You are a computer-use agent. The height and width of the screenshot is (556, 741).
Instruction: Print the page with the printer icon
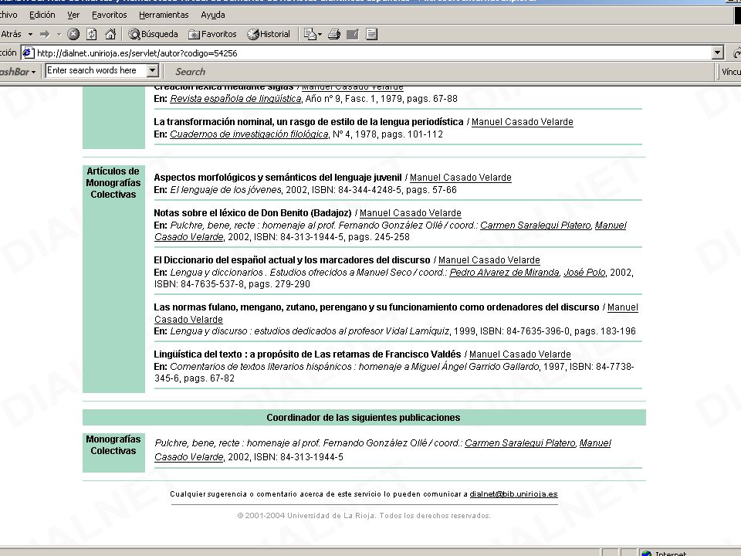point(334,34)
